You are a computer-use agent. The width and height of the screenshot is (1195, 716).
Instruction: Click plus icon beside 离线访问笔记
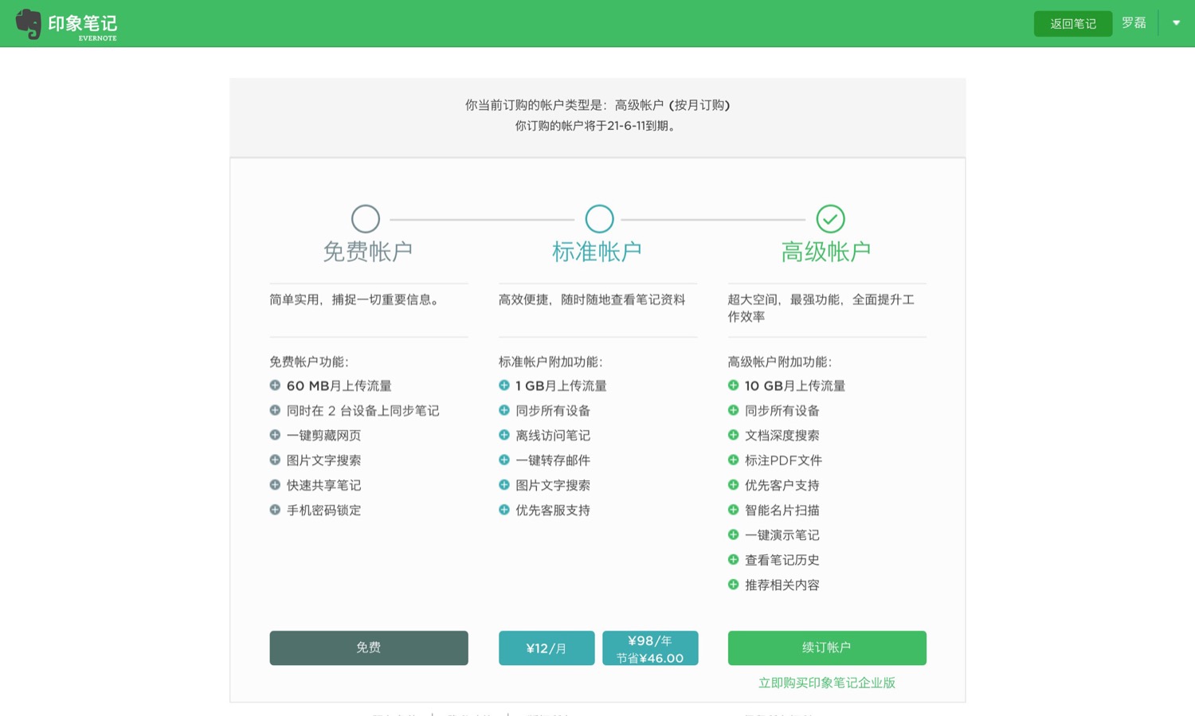coord(504,435)
